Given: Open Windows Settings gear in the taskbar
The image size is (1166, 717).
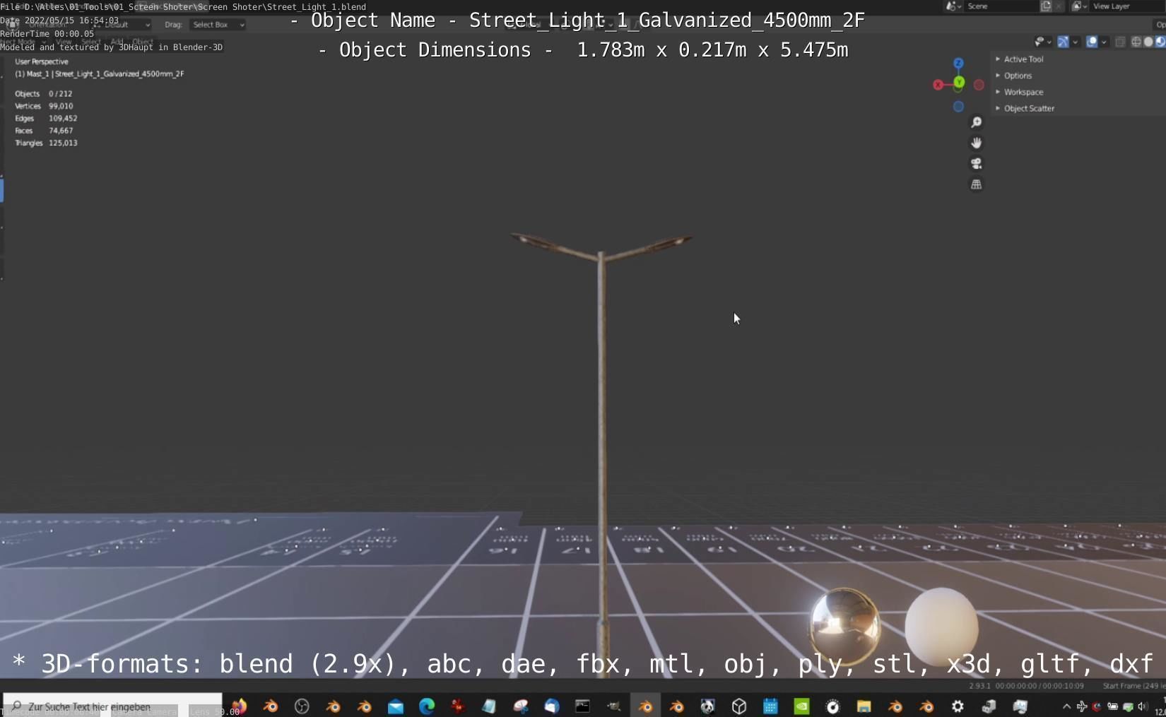Looking at the screenshot, I should click(958, 706).
